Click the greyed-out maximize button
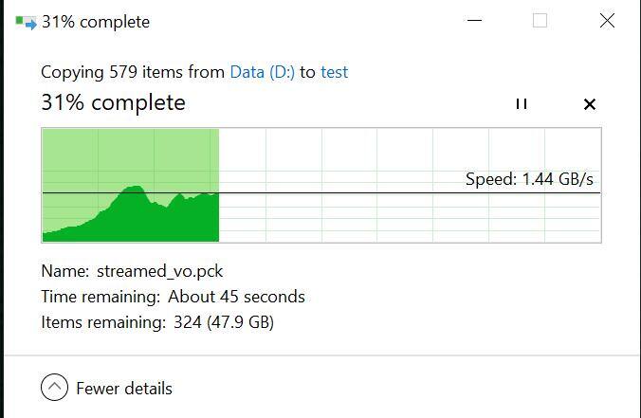Image resolution: width=641 pixels, height=418 pixels. tap(540, 21)
